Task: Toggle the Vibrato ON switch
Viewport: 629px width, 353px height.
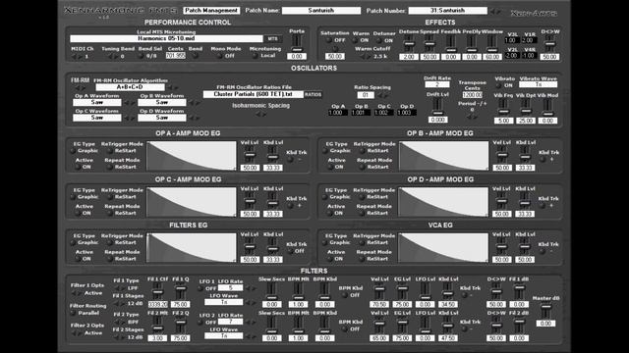Action: (x=498, y=85)
